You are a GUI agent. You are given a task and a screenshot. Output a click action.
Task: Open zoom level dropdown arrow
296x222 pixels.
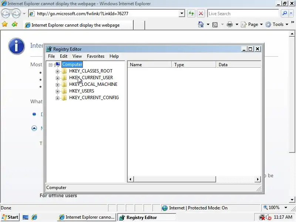point(286,208)
